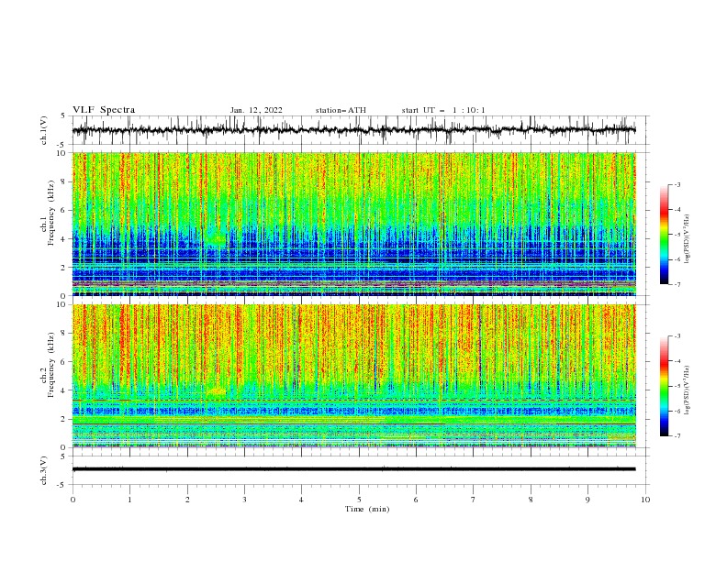
Task: Click the ch.3(V) waveform axis label
Action: click(x=44, y=470)
